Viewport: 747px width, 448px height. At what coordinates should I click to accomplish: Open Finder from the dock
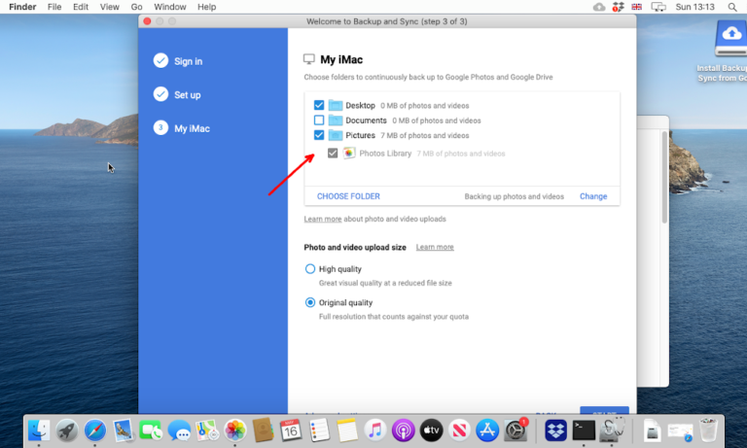pyautogui.click(x=39, y=431)
